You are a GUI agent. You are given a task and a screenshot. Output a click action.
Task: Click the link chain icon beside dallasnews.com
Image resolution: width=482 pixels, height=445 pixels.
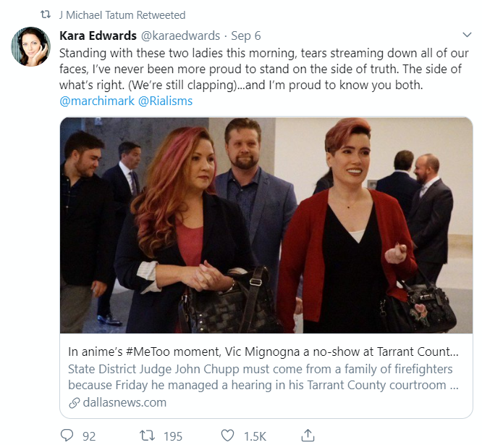74,403
